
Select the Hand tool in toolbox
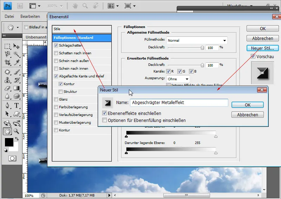tap(7, 131)
